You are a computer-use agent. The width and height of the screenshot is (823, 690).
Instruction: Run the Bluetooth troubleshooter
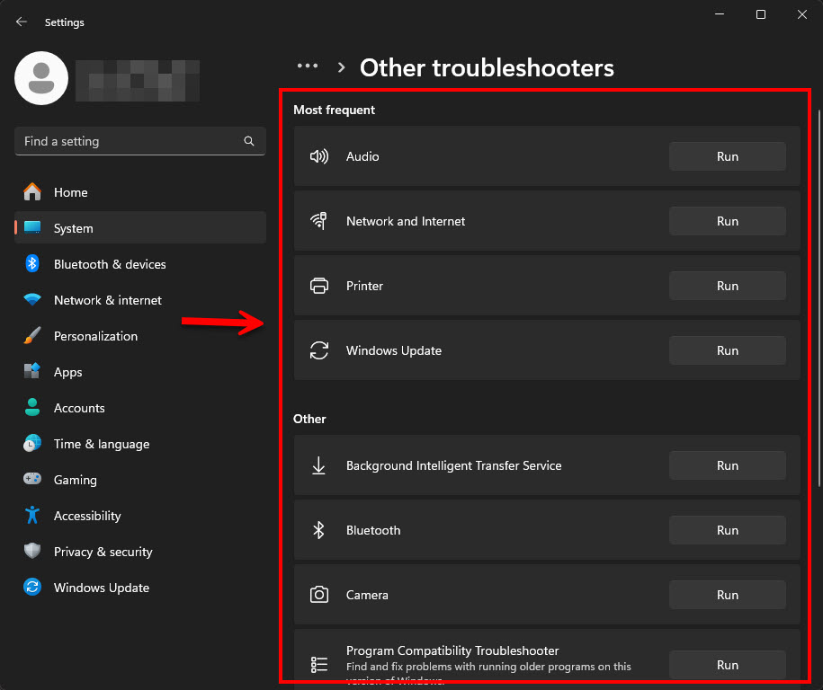tap(728, 530)
